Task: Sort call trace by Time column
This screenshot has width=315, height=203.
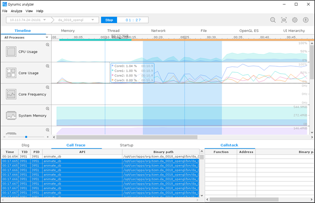Action: (9, 152)
